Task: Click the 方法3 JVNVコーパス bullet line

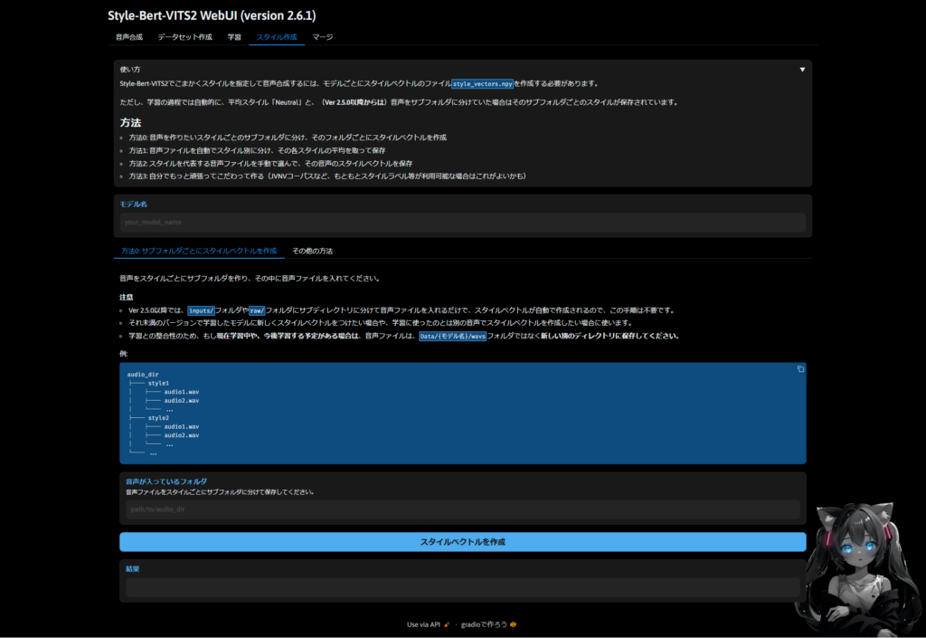Action: point(327,176)
